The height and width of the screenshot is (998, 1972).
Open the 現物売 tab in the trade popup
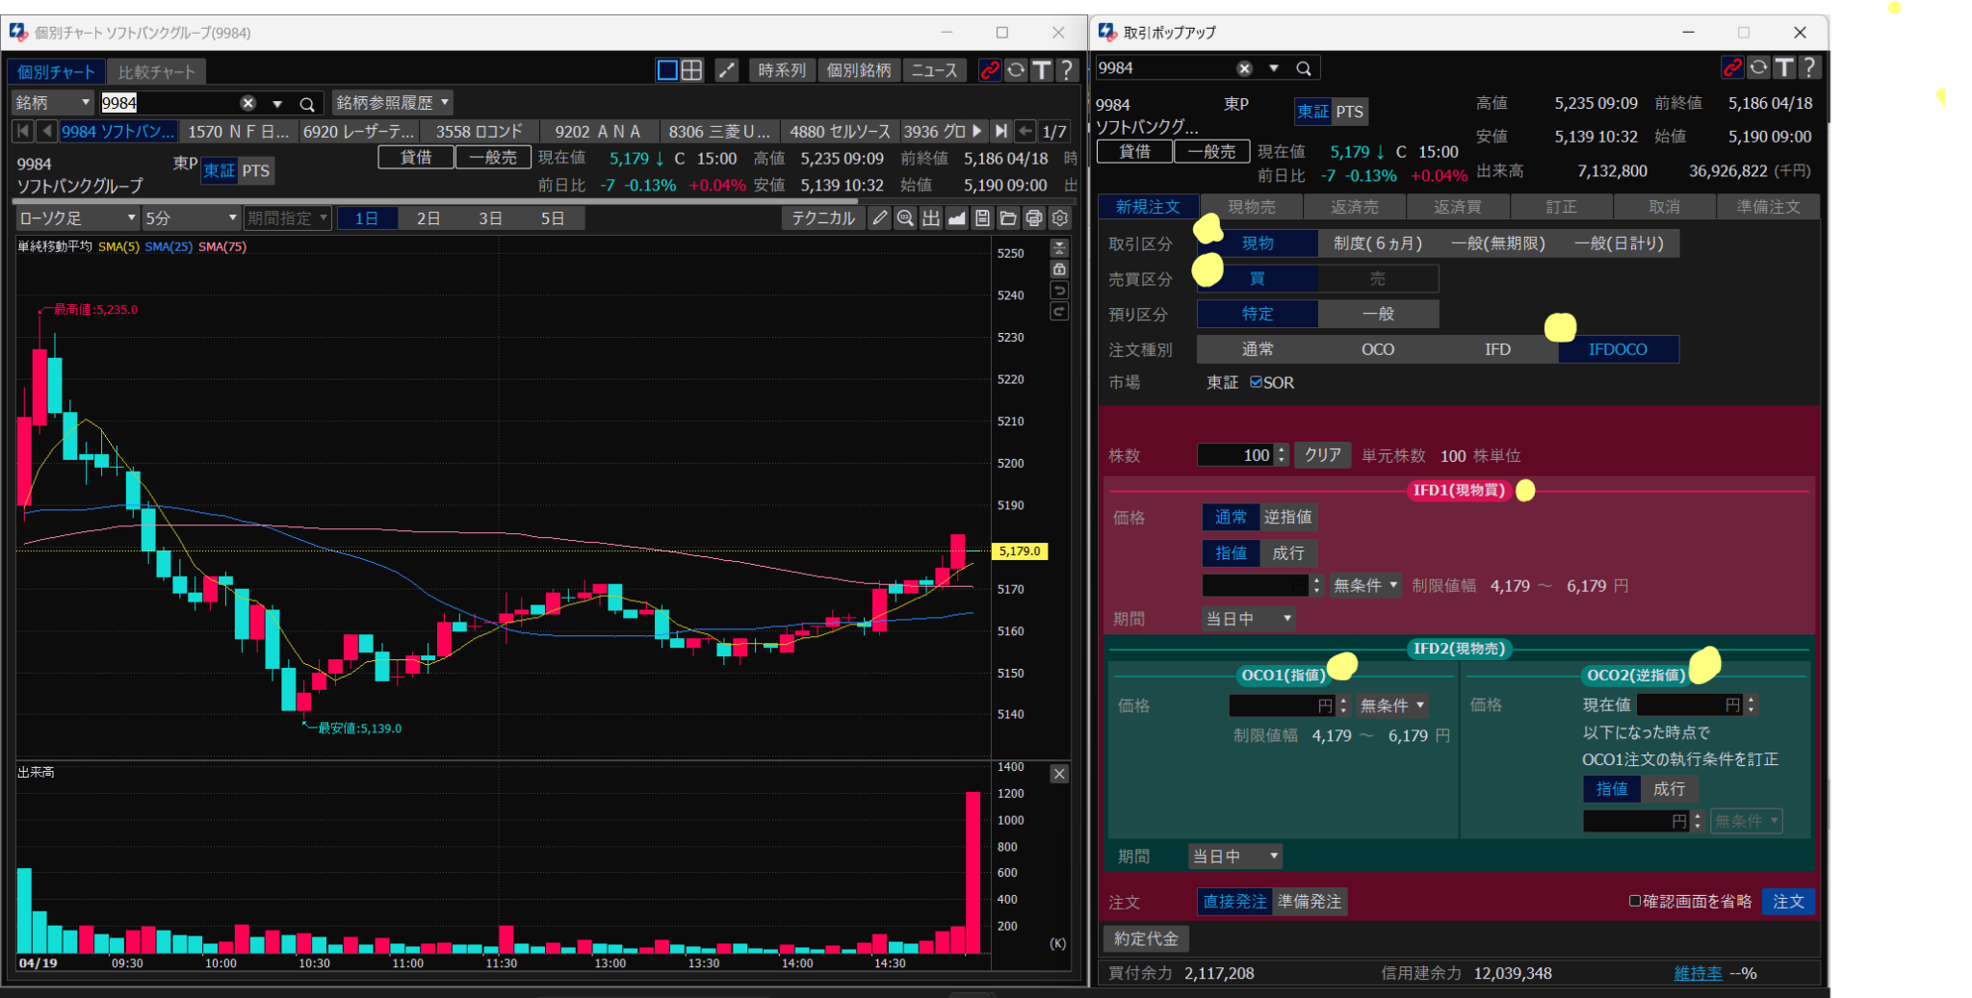1251,206
